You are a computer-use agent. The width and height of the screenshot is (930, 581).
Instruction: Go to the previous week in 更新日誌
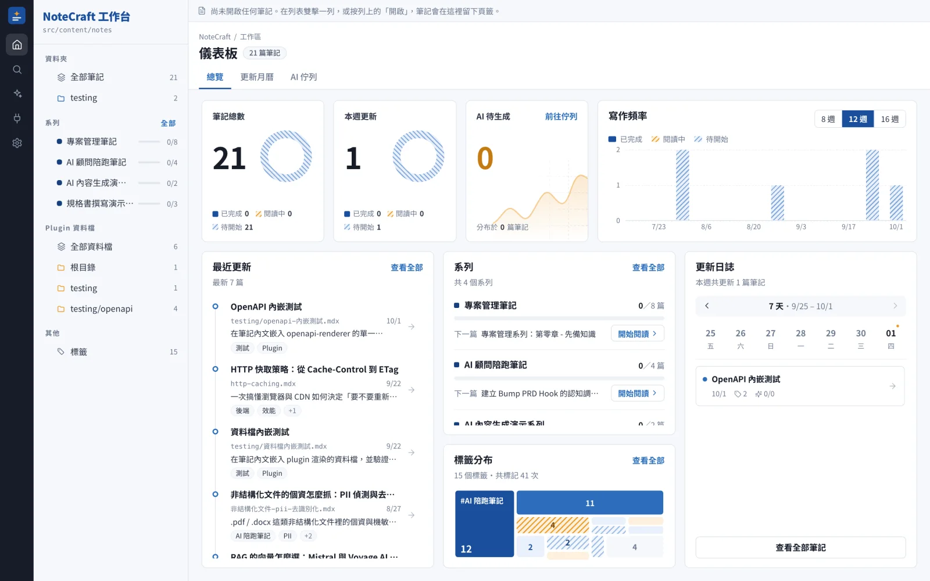point(707,306)
